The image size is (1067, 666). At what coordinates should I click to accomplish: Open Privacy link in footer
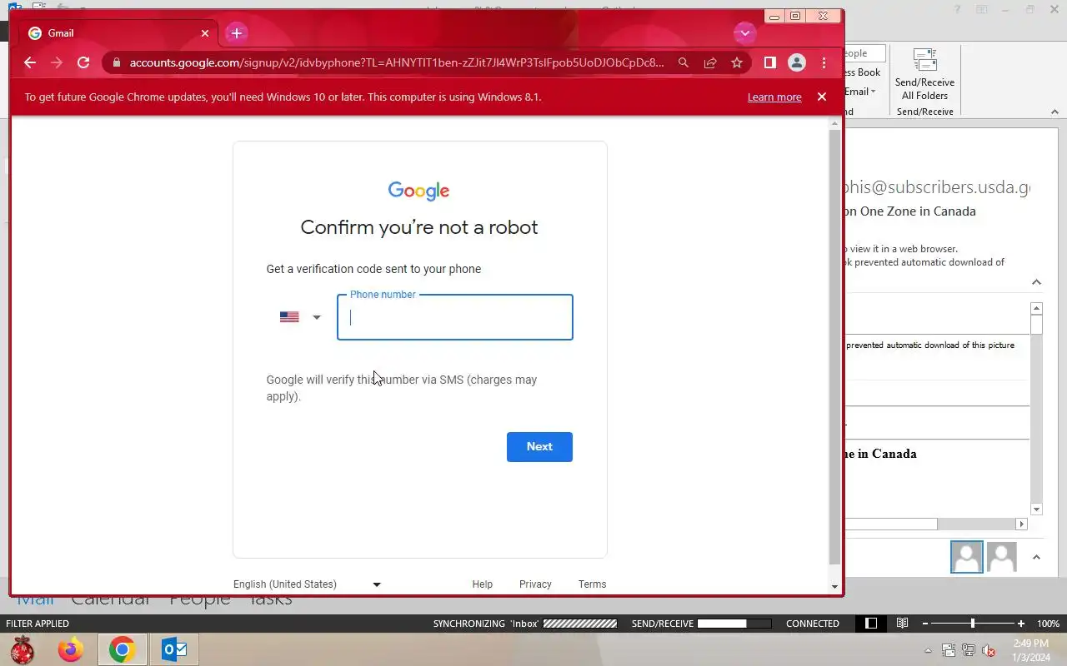535,584
